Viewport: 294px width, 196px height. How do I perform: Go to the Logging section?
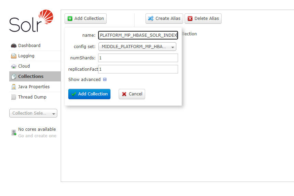(x=35, y=56)
